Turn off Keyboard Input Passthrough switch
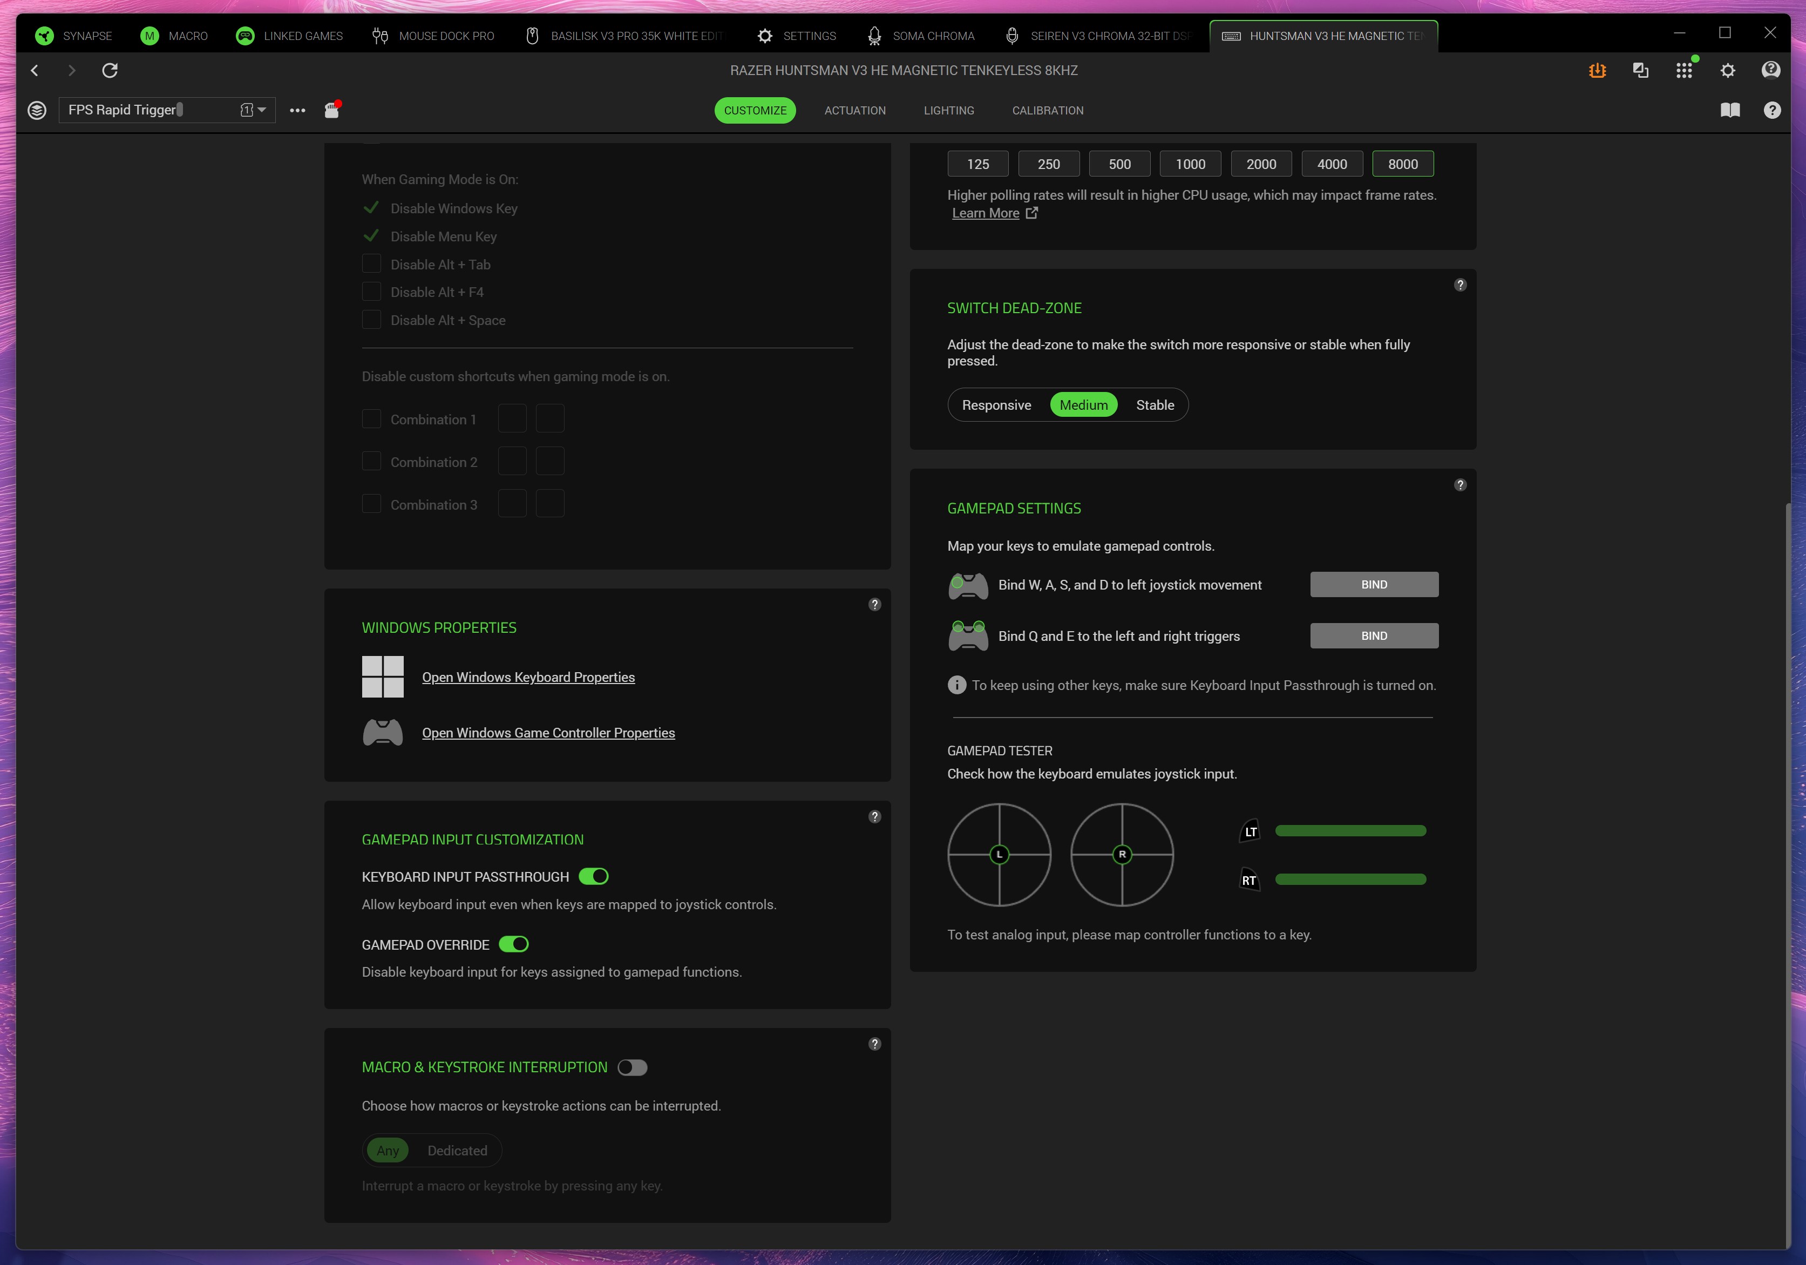Screen dimensions: 1806x1265 pyautogui.click(x=594, y=876)
